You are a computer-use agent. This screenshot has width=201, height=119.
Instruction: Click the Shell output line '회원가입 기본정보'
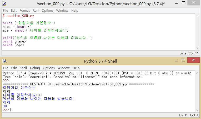(19, 88)
